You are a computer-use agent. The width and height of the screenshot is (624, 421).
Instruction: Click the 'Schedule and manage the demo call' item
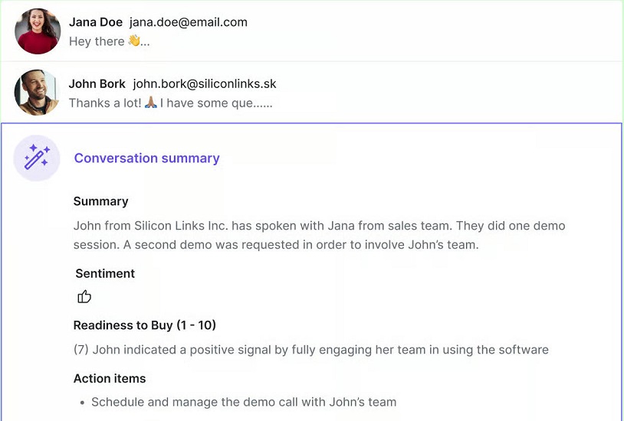(244, 402)
